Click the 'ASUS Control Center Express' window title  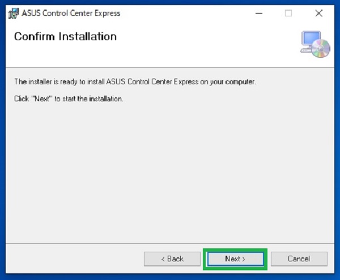pyautogui.click(x=71, y=13)
